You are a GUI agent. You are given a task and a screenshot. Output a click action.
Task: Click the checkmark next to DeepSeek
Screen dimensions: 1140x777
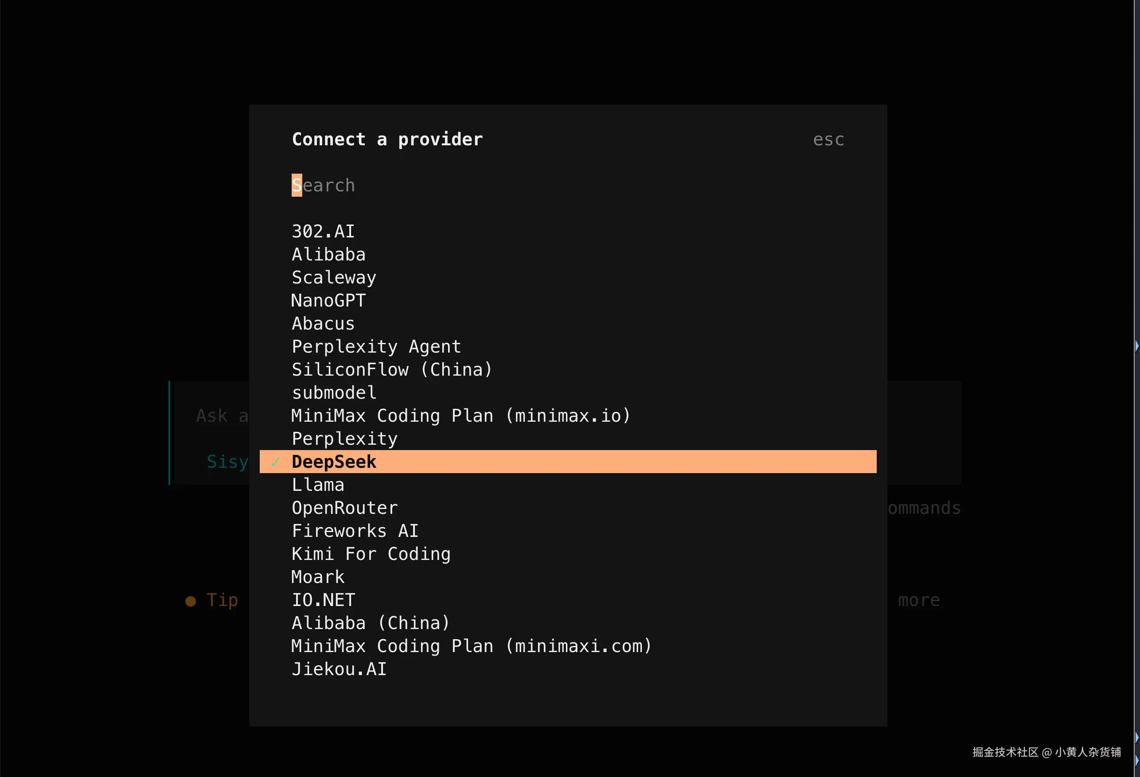coord(275,461)
